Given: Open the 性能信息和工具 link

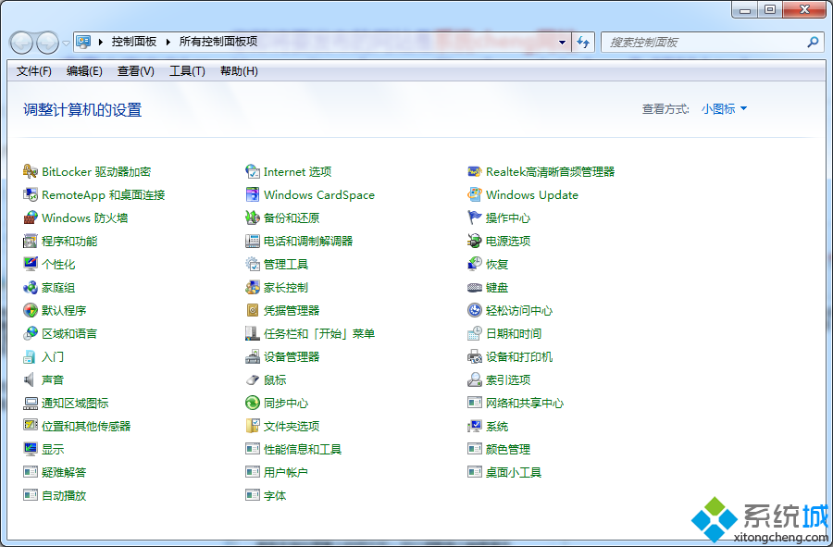Looking at the screenshot, I should coord(303,449).
